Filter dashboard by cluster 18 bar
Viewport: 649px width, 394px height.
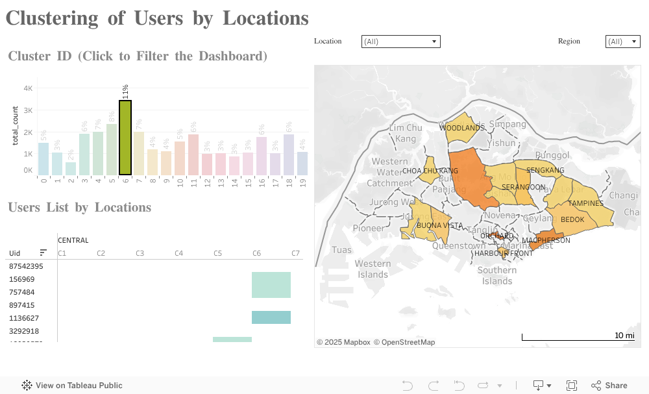(x=289, y=154)
